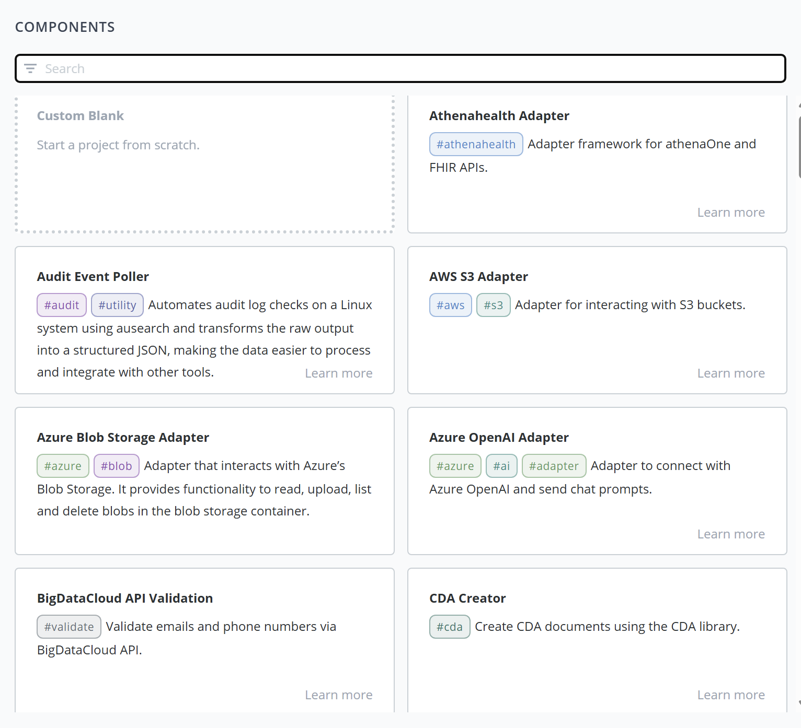The height and width of the screenshot is (728, 801).
Task: Click the #s3 tag
Action: coord(494,305)
